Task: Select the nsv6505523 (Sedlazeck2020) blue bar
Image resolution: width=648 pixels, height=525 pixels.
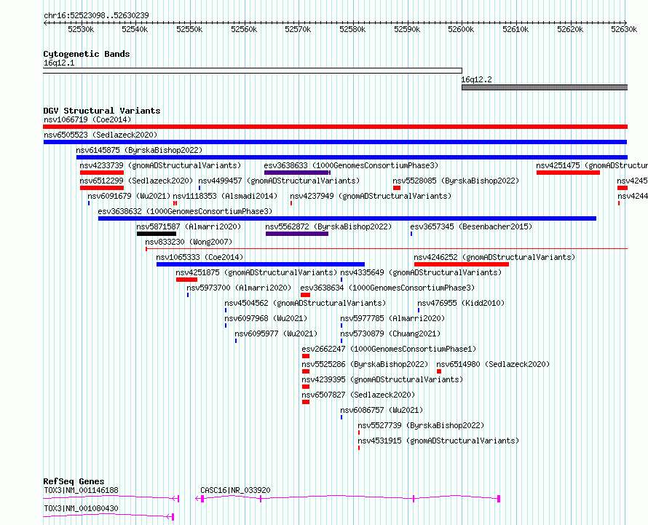Action: coord(335,142)
